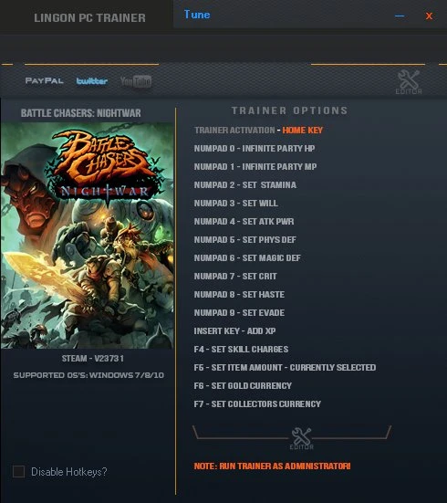447x503 pixels.
Task: Click F5 - Set Item Amount line
Action: [285, 368]
